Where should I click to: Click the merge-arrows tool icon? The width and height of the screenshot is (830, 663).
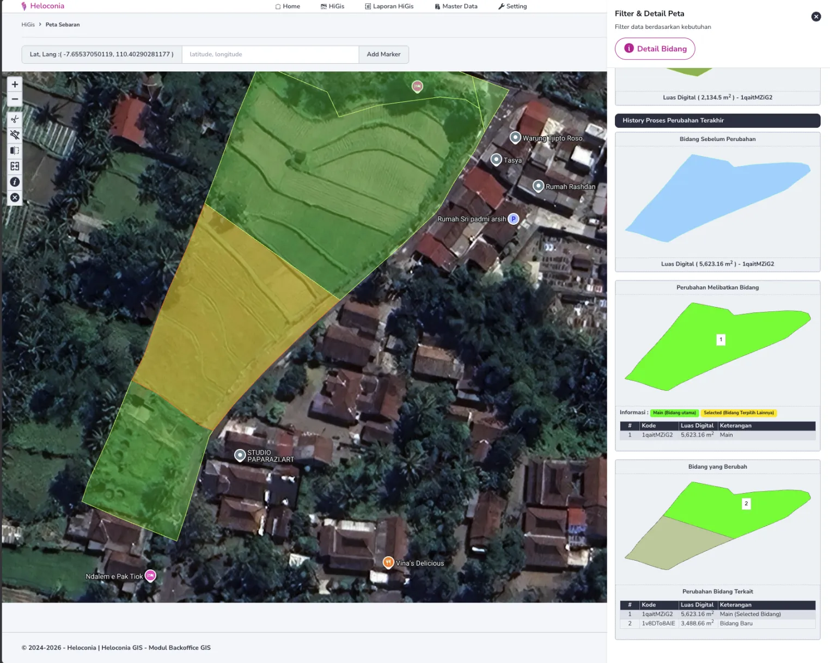coord(15,167)
